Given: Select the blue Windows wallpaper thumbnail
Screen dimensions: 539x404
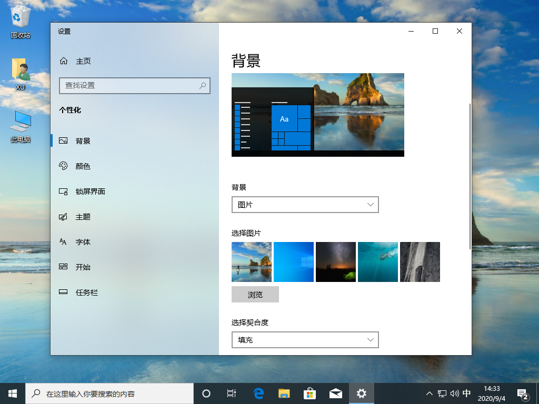Looking at the screenshot, I should 293,261.
